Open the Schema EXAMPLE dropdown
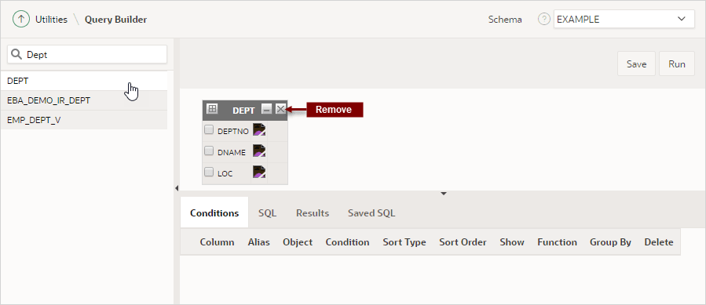The image size is (706, 305). pos(624,20)
